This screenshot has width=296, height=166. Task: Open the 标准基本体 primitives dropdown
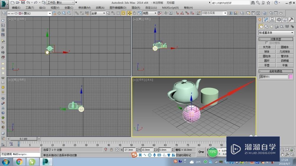276,32
